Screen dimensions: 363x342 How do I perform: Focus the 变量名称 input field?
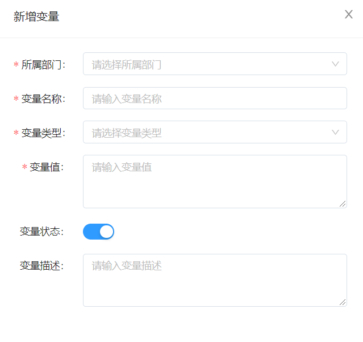215,98
